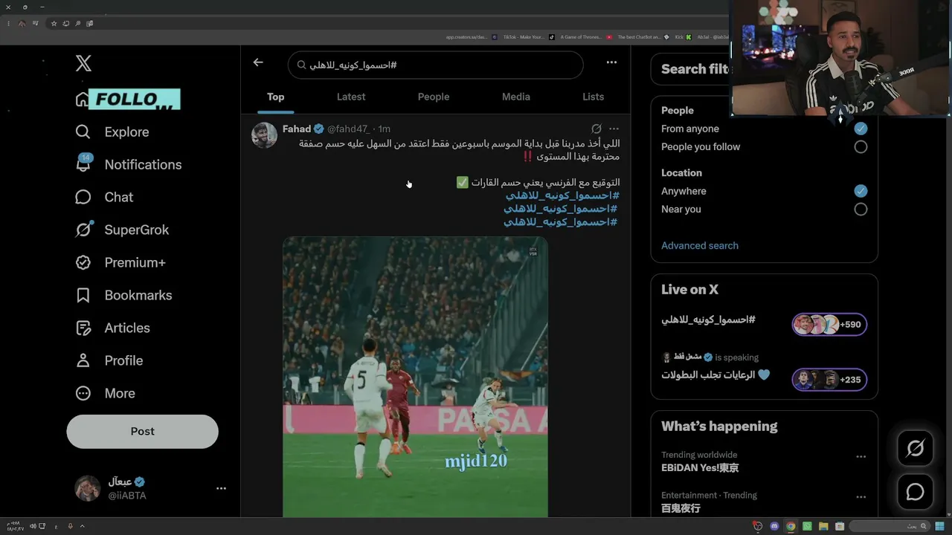The image size is (952, 535).
Task: Go to Profile in the sidebar
Action: 109,360
